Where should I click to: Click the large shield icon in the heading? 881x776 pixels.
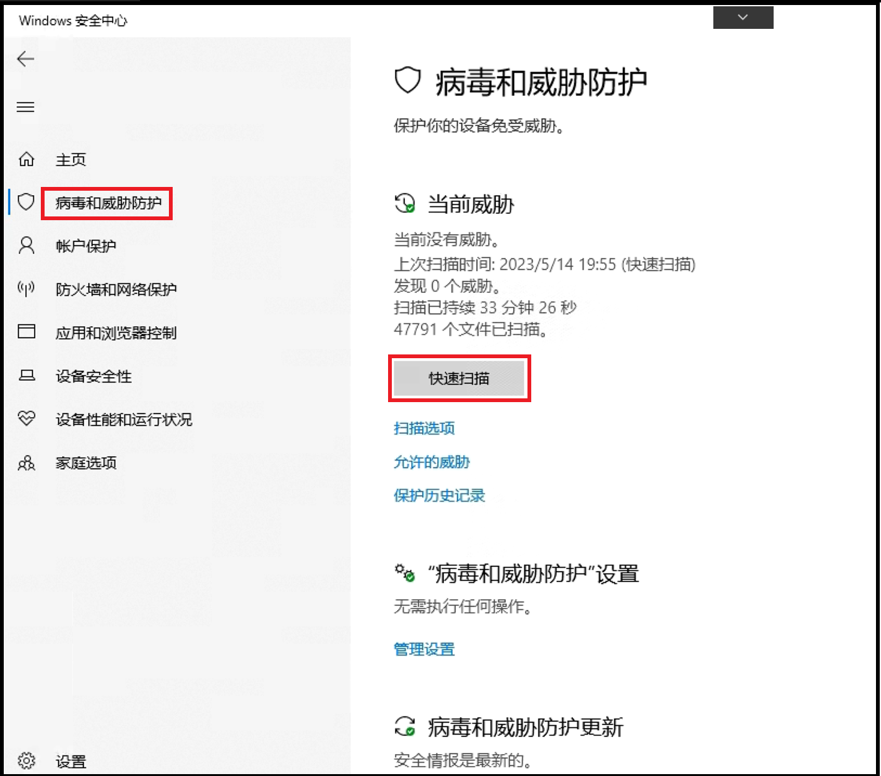[408, 81]
